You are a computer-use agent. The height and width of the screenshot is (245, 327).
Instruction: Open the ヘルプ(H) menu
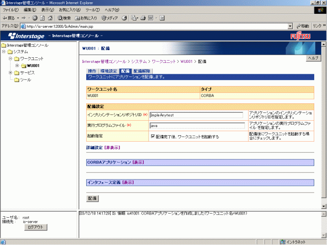coord(112,10)
